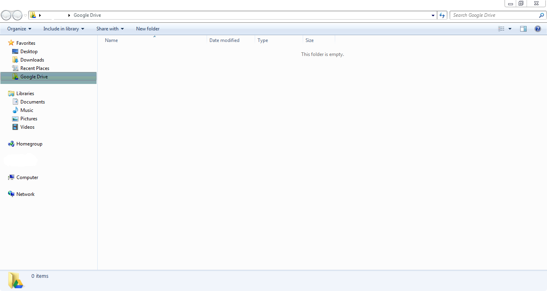Open the Videos library
Viewport: 547px width, 291px height.
(27, 127)
